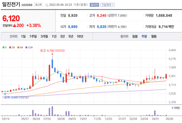Click the 03/19 date axis label
Viewport: 182px width, 123px height.
pos(6,119)
